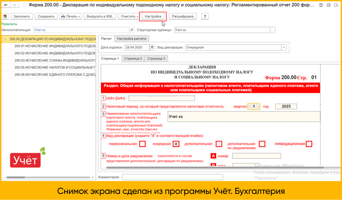Uncheck the очередная checkbox
This screenshot has height=200, width=342.
click(x=176, y=144)
